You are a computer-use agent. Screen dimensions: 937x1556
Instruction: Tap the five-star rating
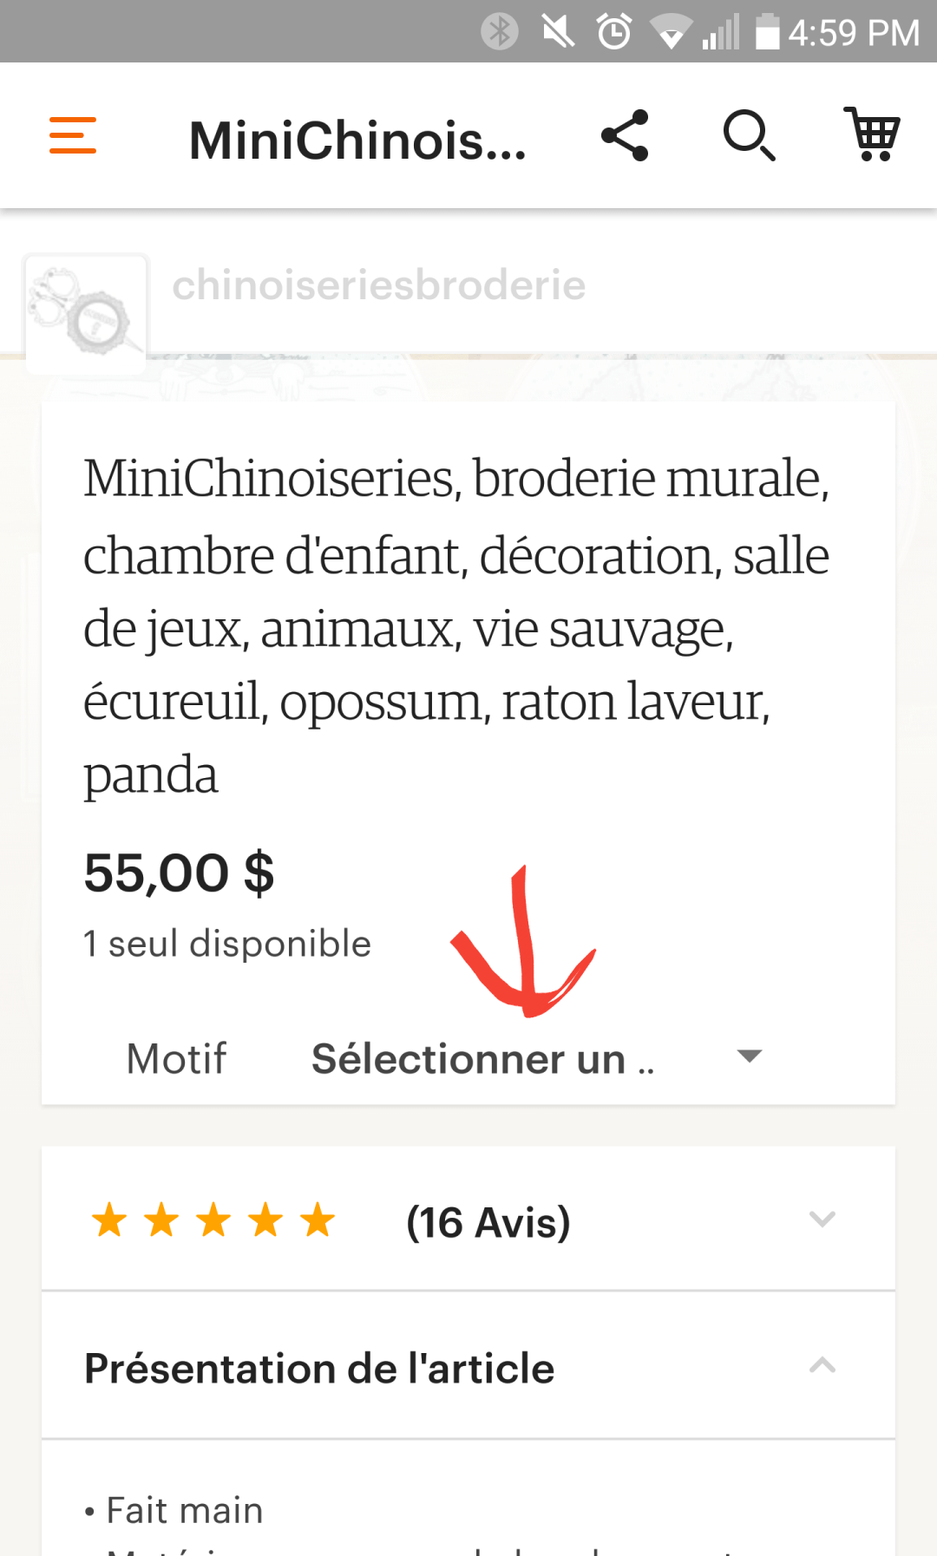213,1220
